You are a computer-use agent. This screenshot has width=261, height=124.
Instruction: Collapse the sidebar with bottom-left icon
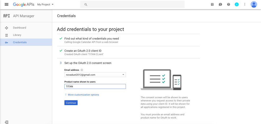click(7, 122)
